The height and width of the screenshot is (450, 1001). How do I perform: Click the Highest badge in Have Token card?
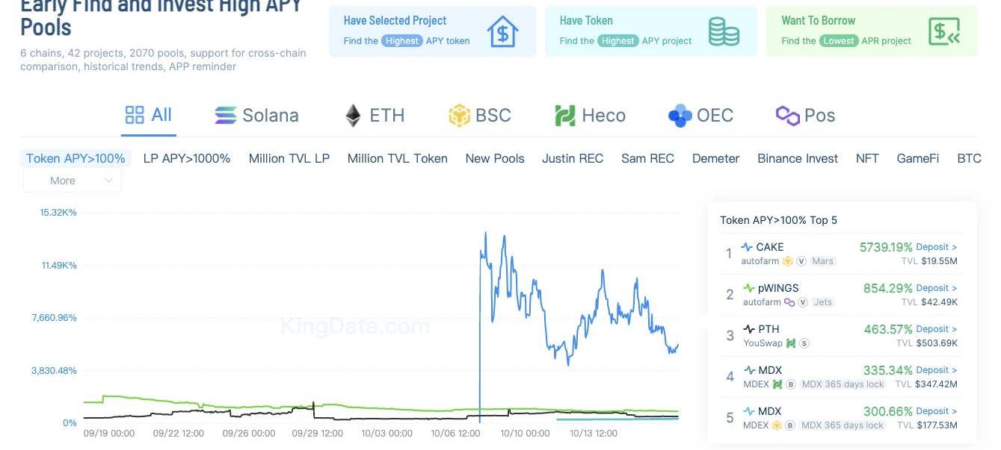[x=618, y=41]
